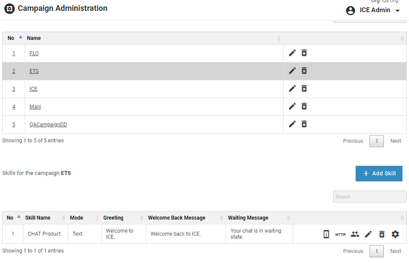Open the HTTP settings for CHAT Product skill
Image resolution: width=409 pixels, height=263 pixels.
340,234
